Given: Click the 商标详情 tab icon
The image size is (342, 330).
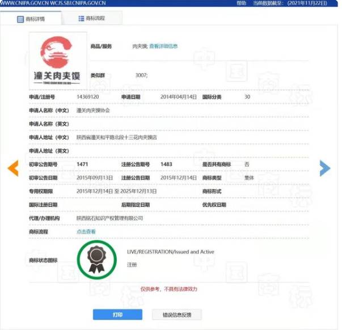Looking at the screenshot, I should point(20,19).
